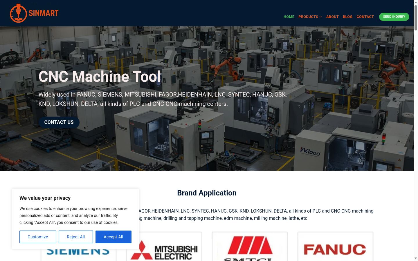Select the FANUC brand logo
Image resolution: width=418 pixels, height=261 pixels.
(x=335, y=246)
